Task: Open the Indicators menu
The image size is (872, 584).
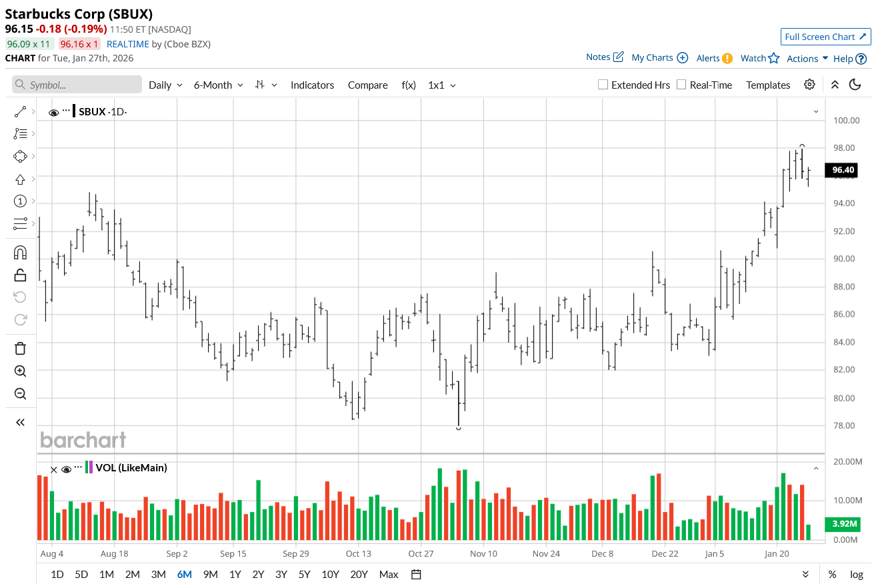Action: (312, 85)
